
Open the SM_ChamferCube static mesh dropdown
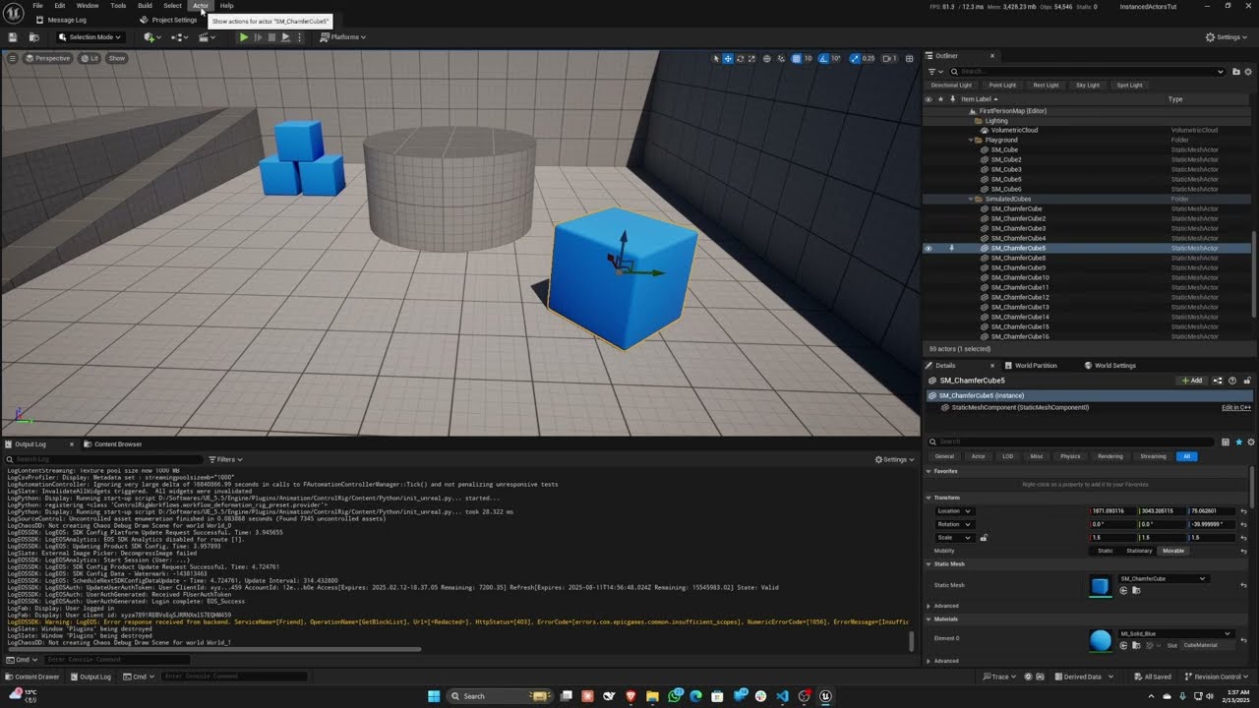(x=1163, y=579)
